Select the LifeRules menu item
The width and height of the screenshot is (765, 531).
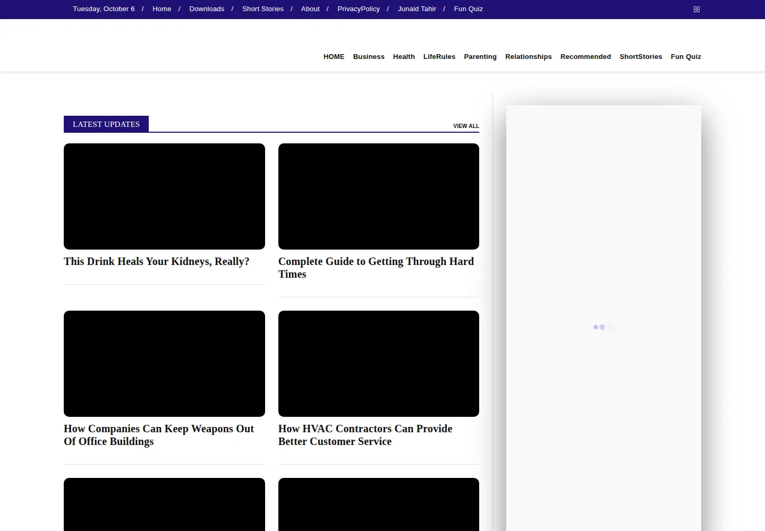coord(439,57)
